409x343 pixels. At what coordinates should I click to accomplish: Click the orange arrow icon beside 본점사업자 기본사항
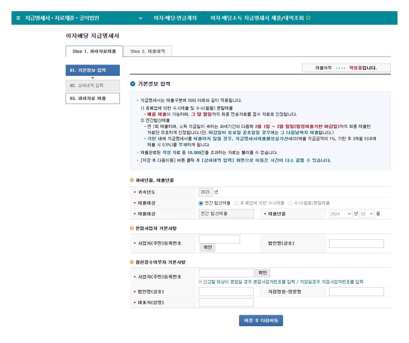coord(131,228)
